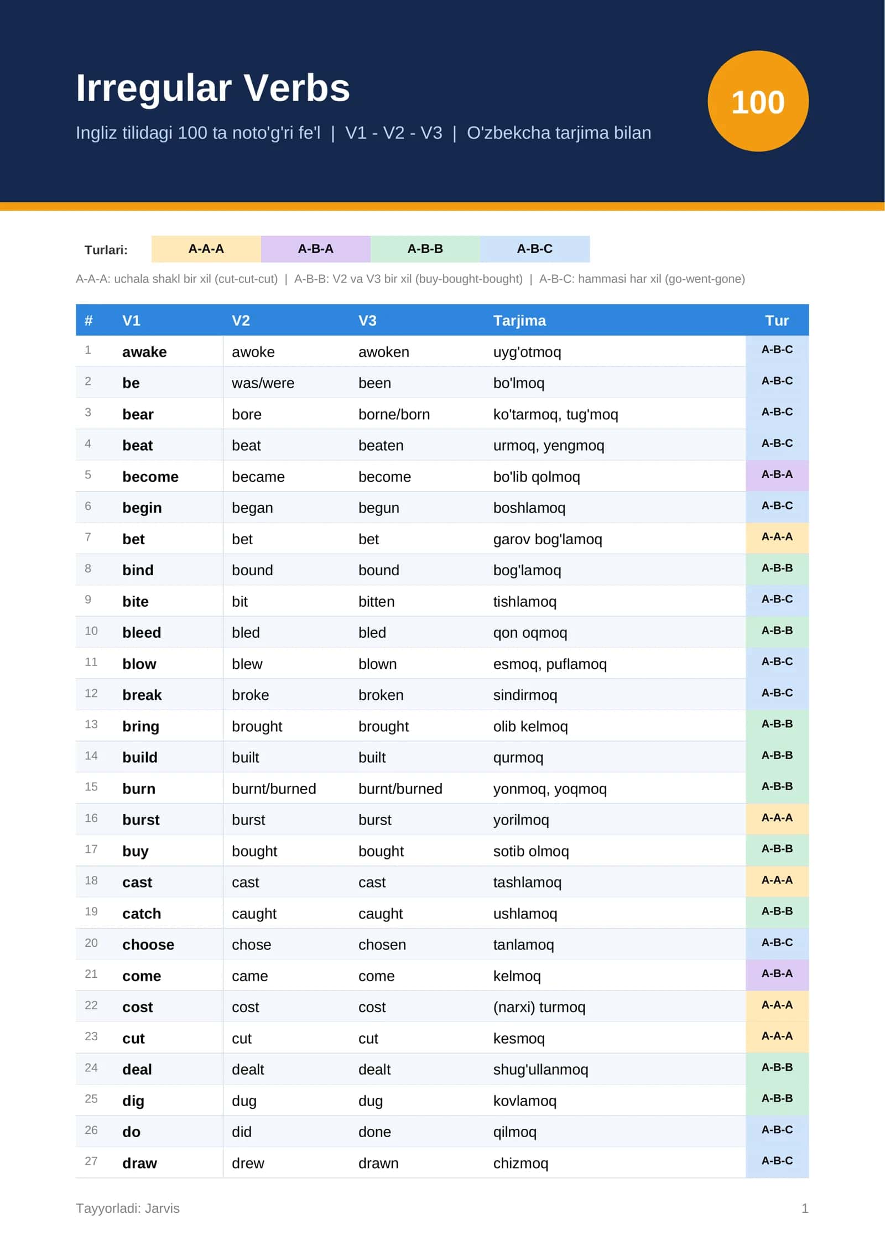The width and height of the screenshot is (885, 1251).
Task: Click the A-B-B tag in bleed row
Action: (777, 631)
